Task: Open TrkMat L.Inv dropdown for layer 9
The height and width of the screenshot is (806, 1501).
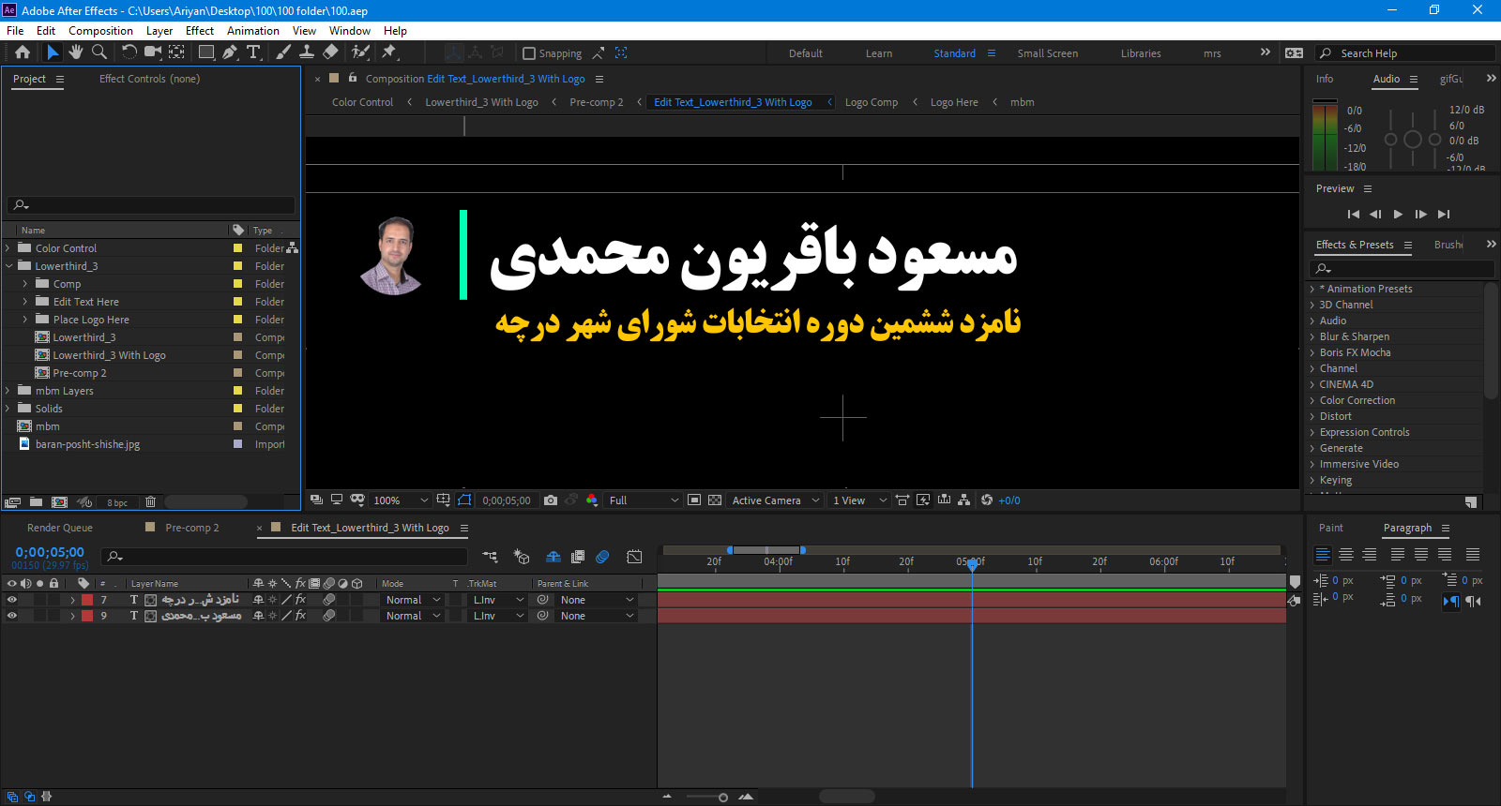Action: coord(498,616)
